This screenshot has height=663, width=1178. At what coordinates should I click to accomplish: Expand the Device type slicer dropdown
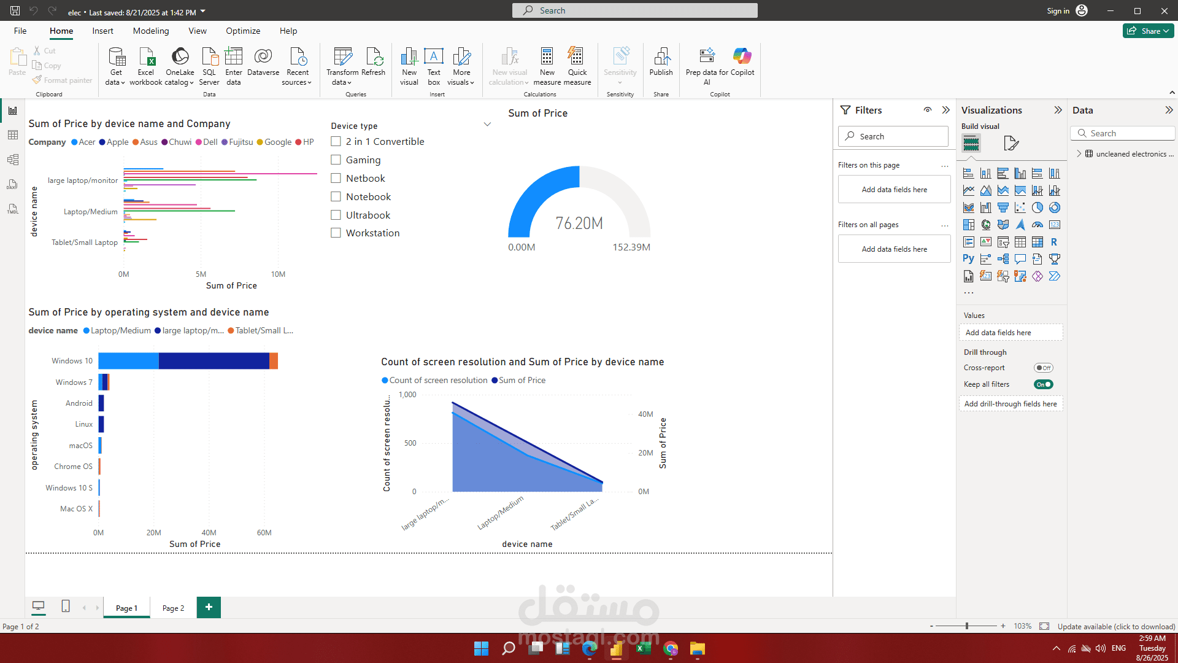(487, 125)
